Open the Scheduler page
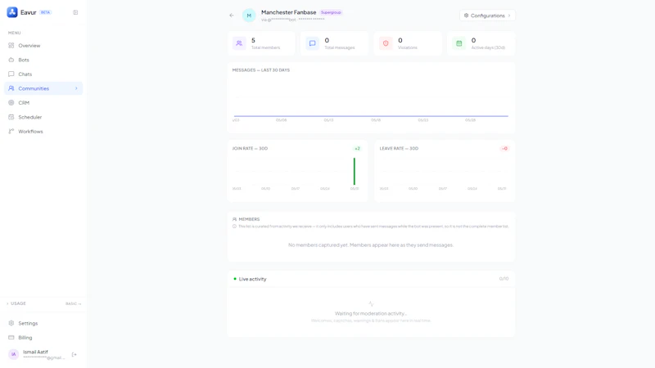 pyautogui.click(x=43, y=117)
